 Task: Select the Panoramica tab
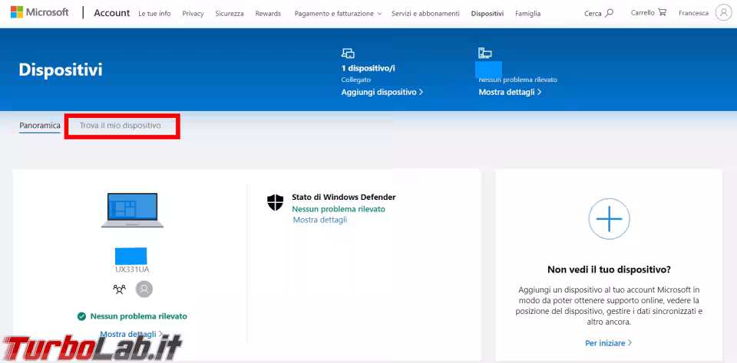(40, 125)
